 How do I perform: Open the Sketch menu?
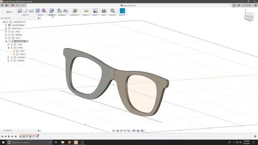click(25, 15)
